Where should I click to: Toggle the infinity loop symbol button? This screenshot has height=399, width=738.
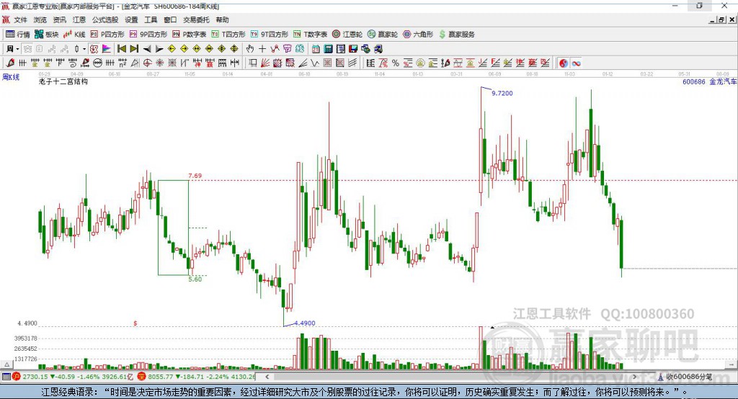point(576,63)
